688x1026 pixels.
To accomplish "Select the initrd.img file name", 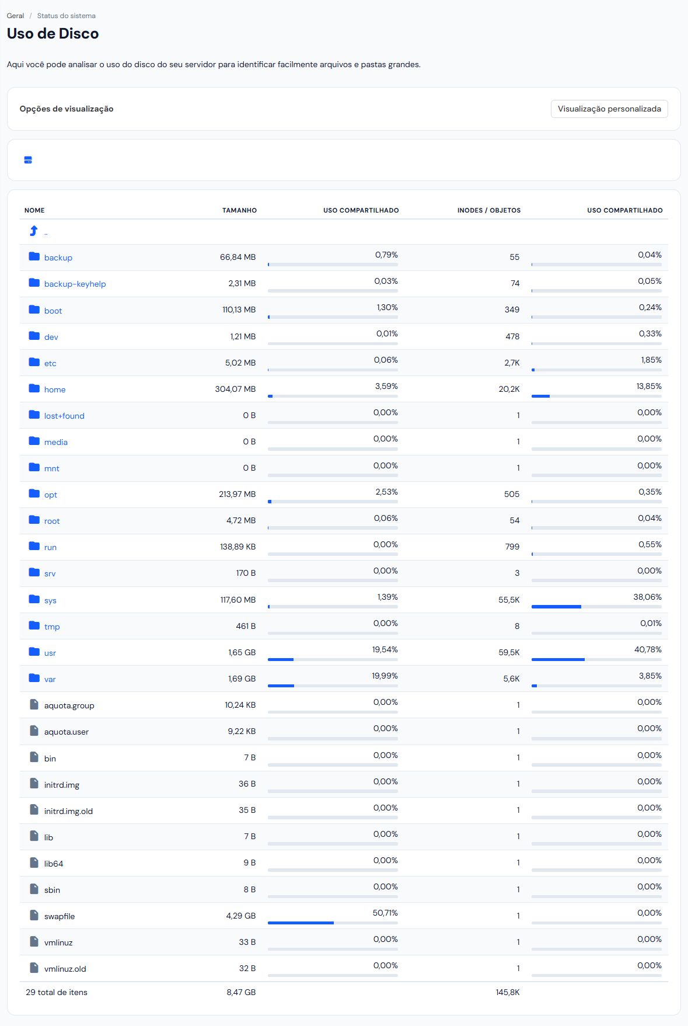I will click(x=62, y=785).
